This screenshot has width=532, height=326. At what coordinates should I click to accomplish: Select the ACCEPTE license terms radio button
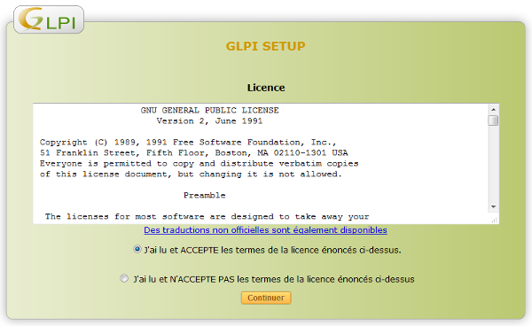[137, 250]
